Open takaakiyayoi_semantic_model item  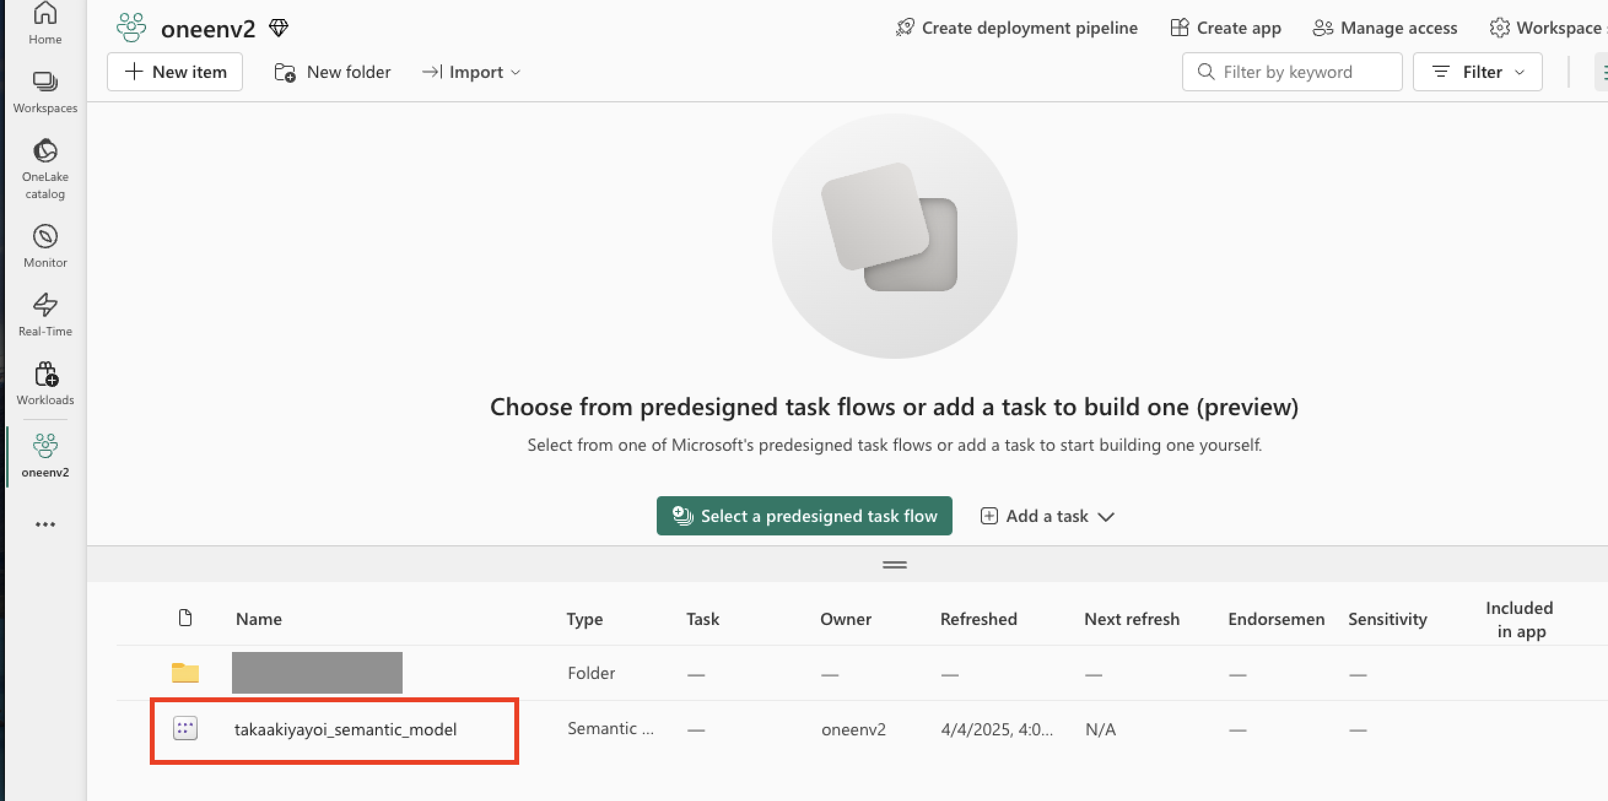[x=345, y=729]
